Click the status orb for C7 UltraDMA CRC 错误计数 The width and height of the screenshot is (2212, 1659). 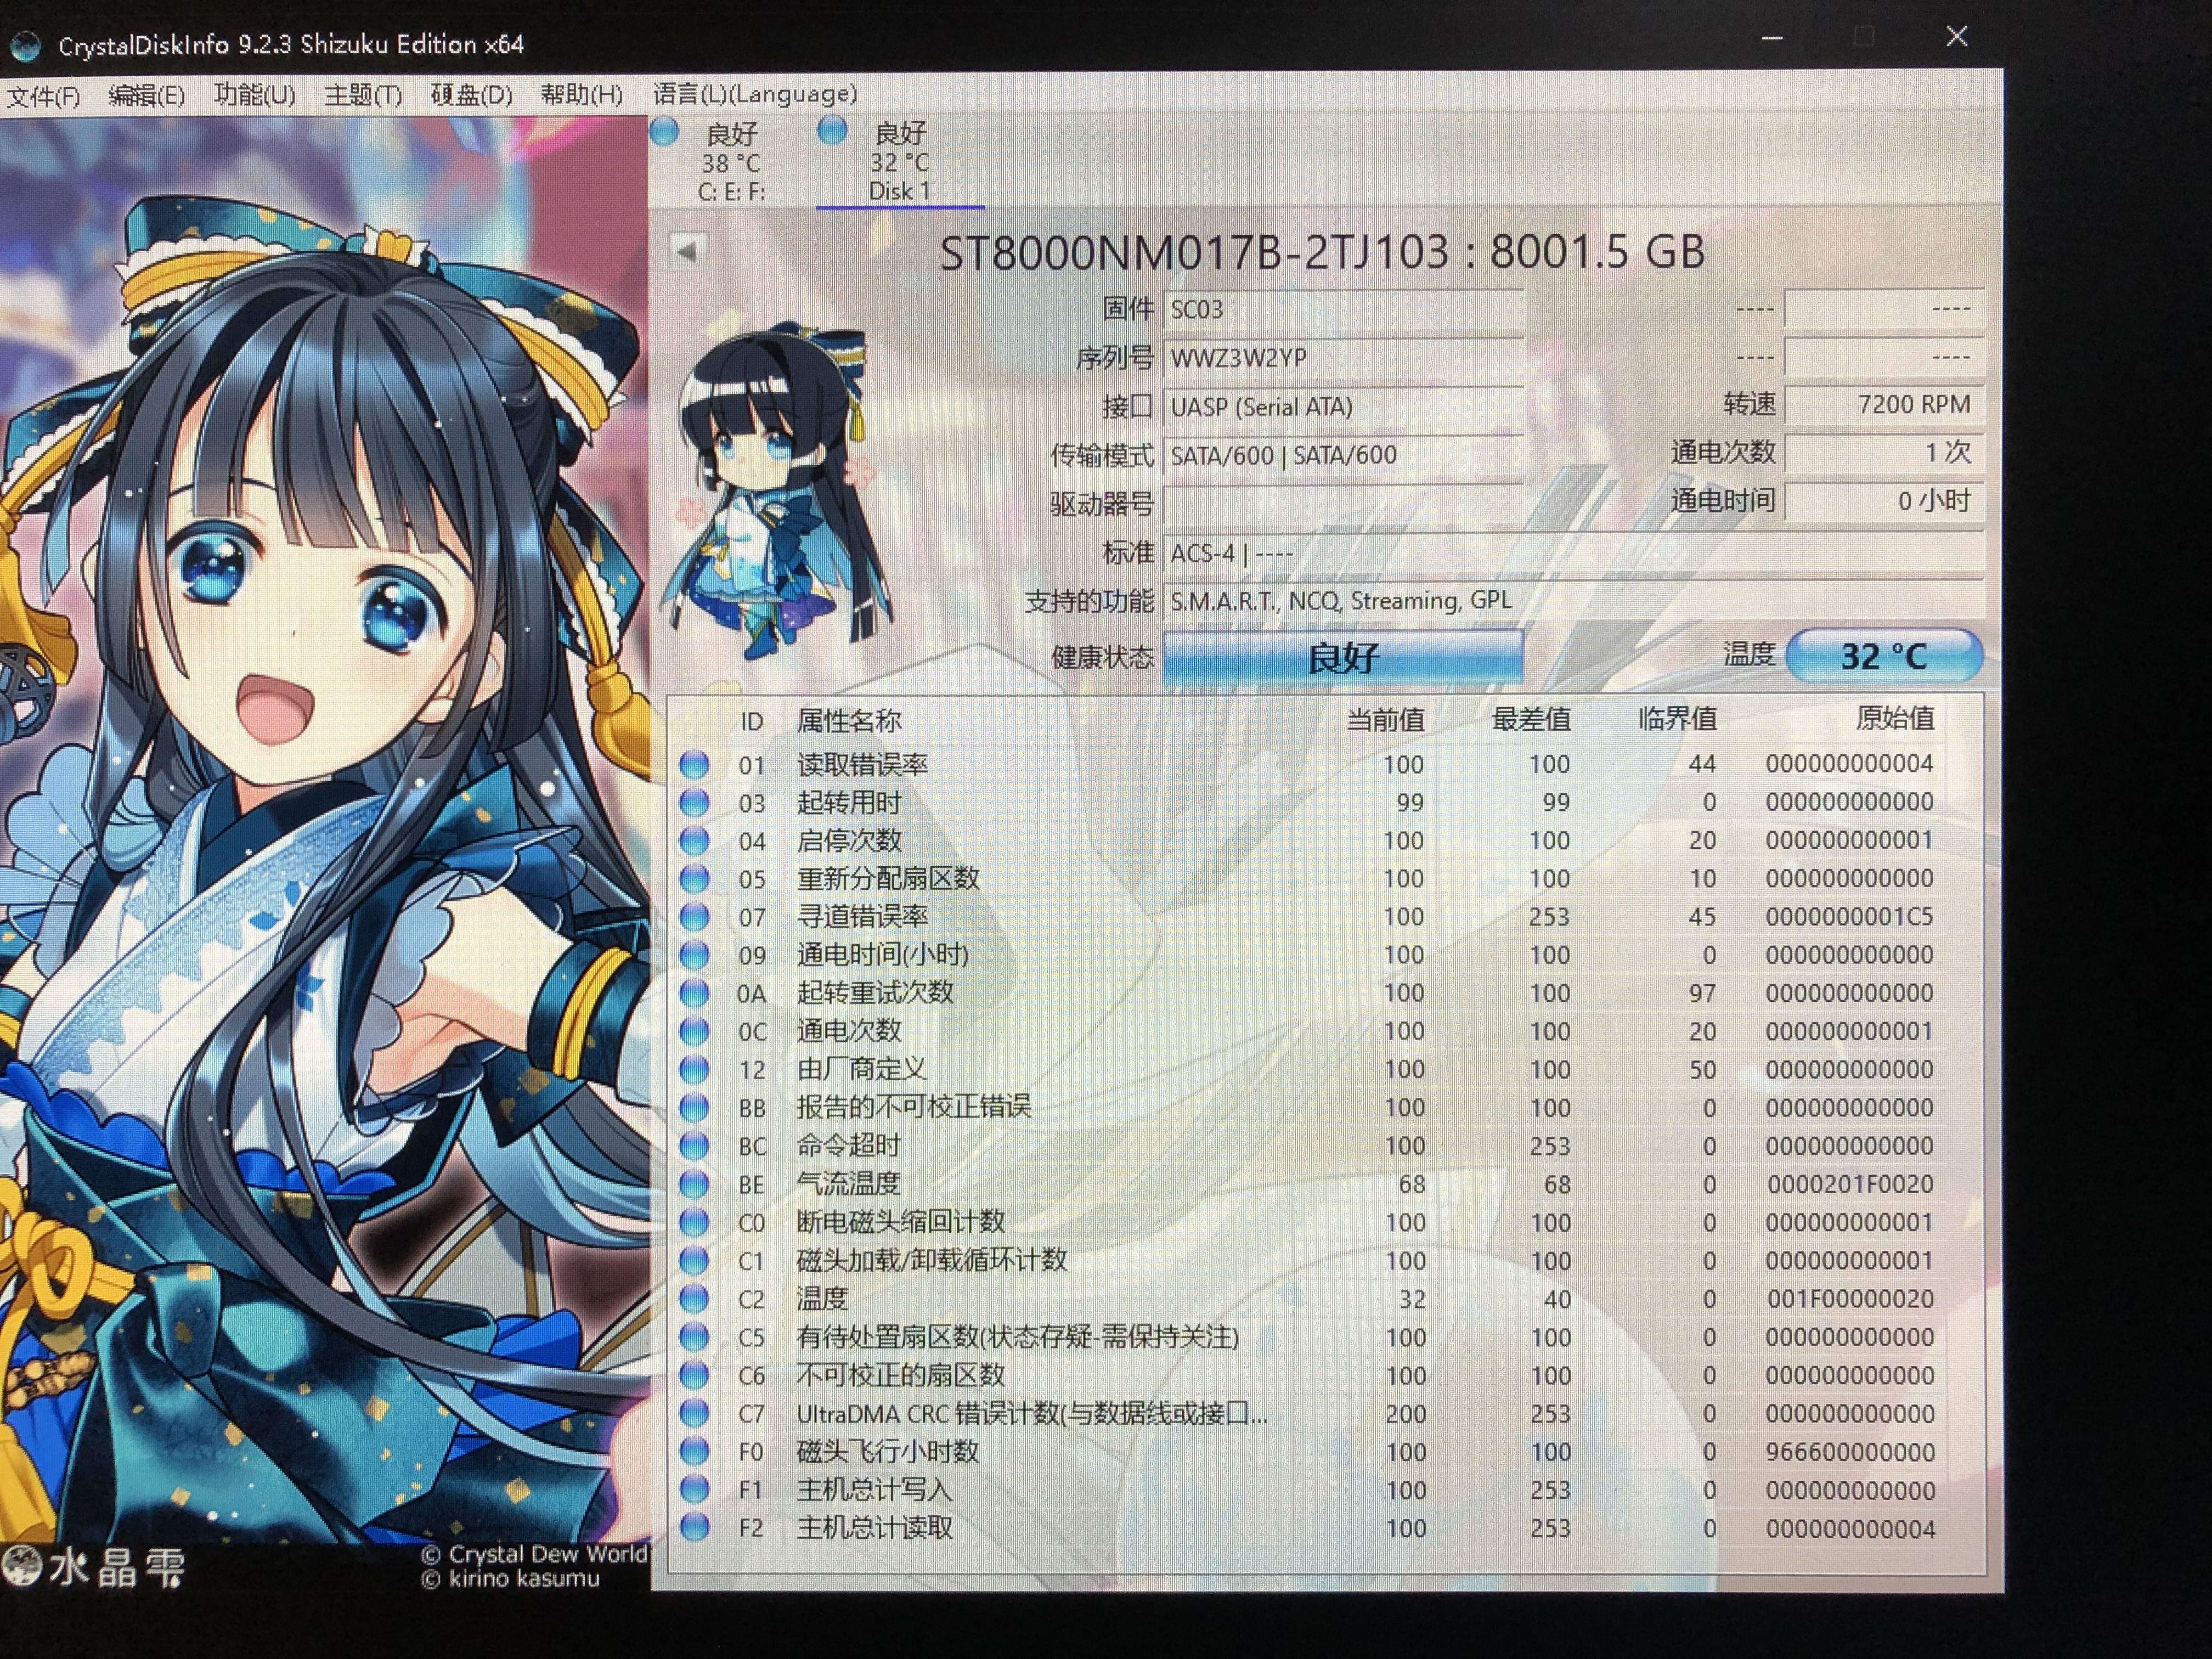pyautogui.click(x=694, y=1413)
